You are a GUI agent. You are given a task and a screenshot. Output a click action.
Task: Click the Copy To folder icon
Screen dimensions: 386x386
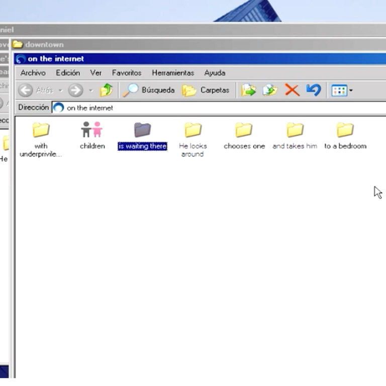click(270, 90)
